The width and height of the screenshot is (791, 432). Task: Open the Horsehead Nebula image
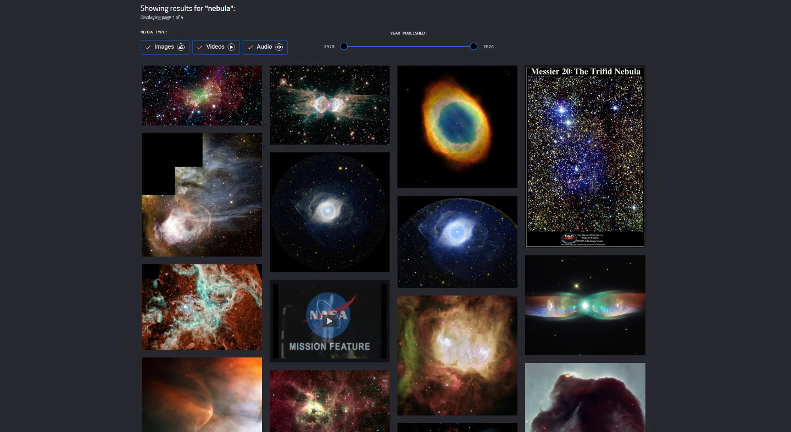click(585, 397)
